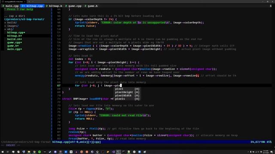Click the 'int index' declaration on line 59
275x154 pixels.
(x=80, y=59)
